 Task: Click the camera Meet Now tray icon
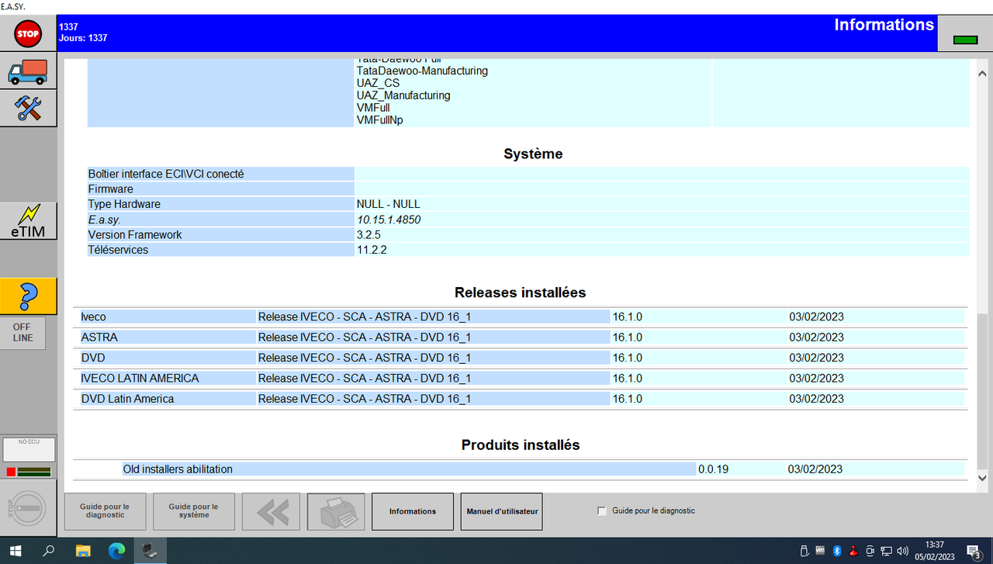point(869,551)
